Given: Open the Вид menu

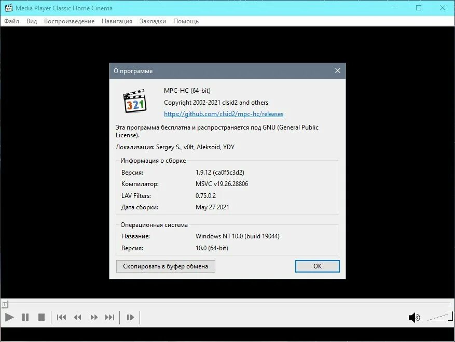Looking at the screenshot, I should pyautogui.click(x=32, y=21).
